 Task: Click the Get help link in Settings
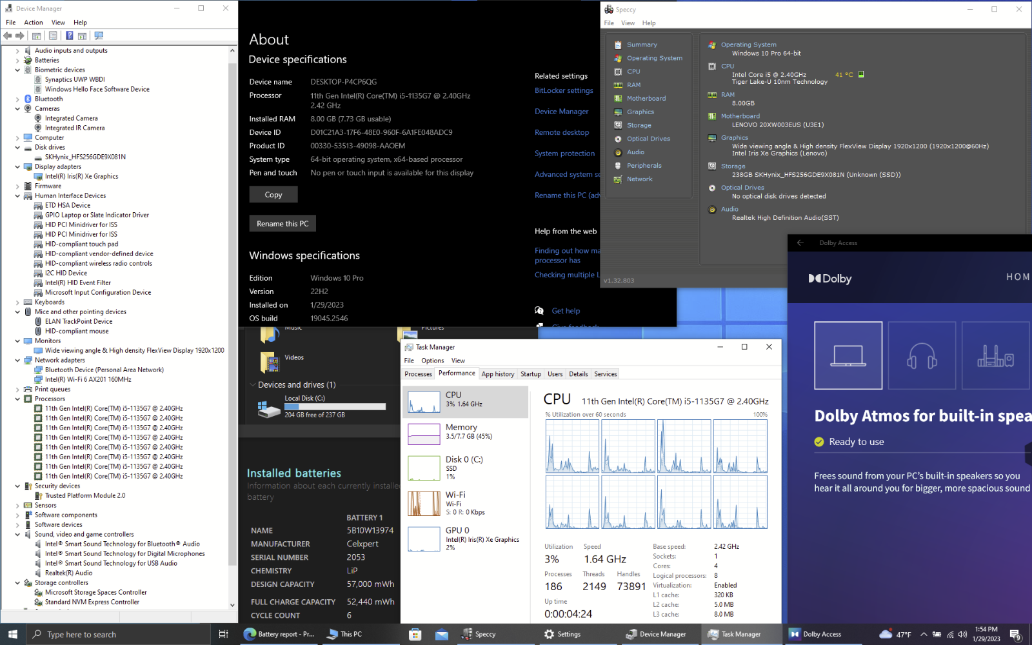[566, 311]
